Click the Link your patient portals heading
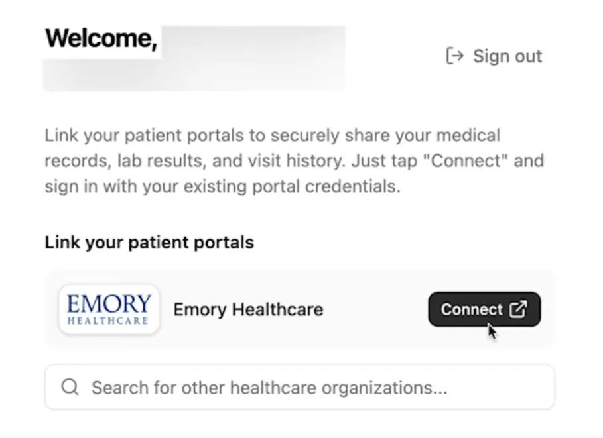 tap(149, 242)
